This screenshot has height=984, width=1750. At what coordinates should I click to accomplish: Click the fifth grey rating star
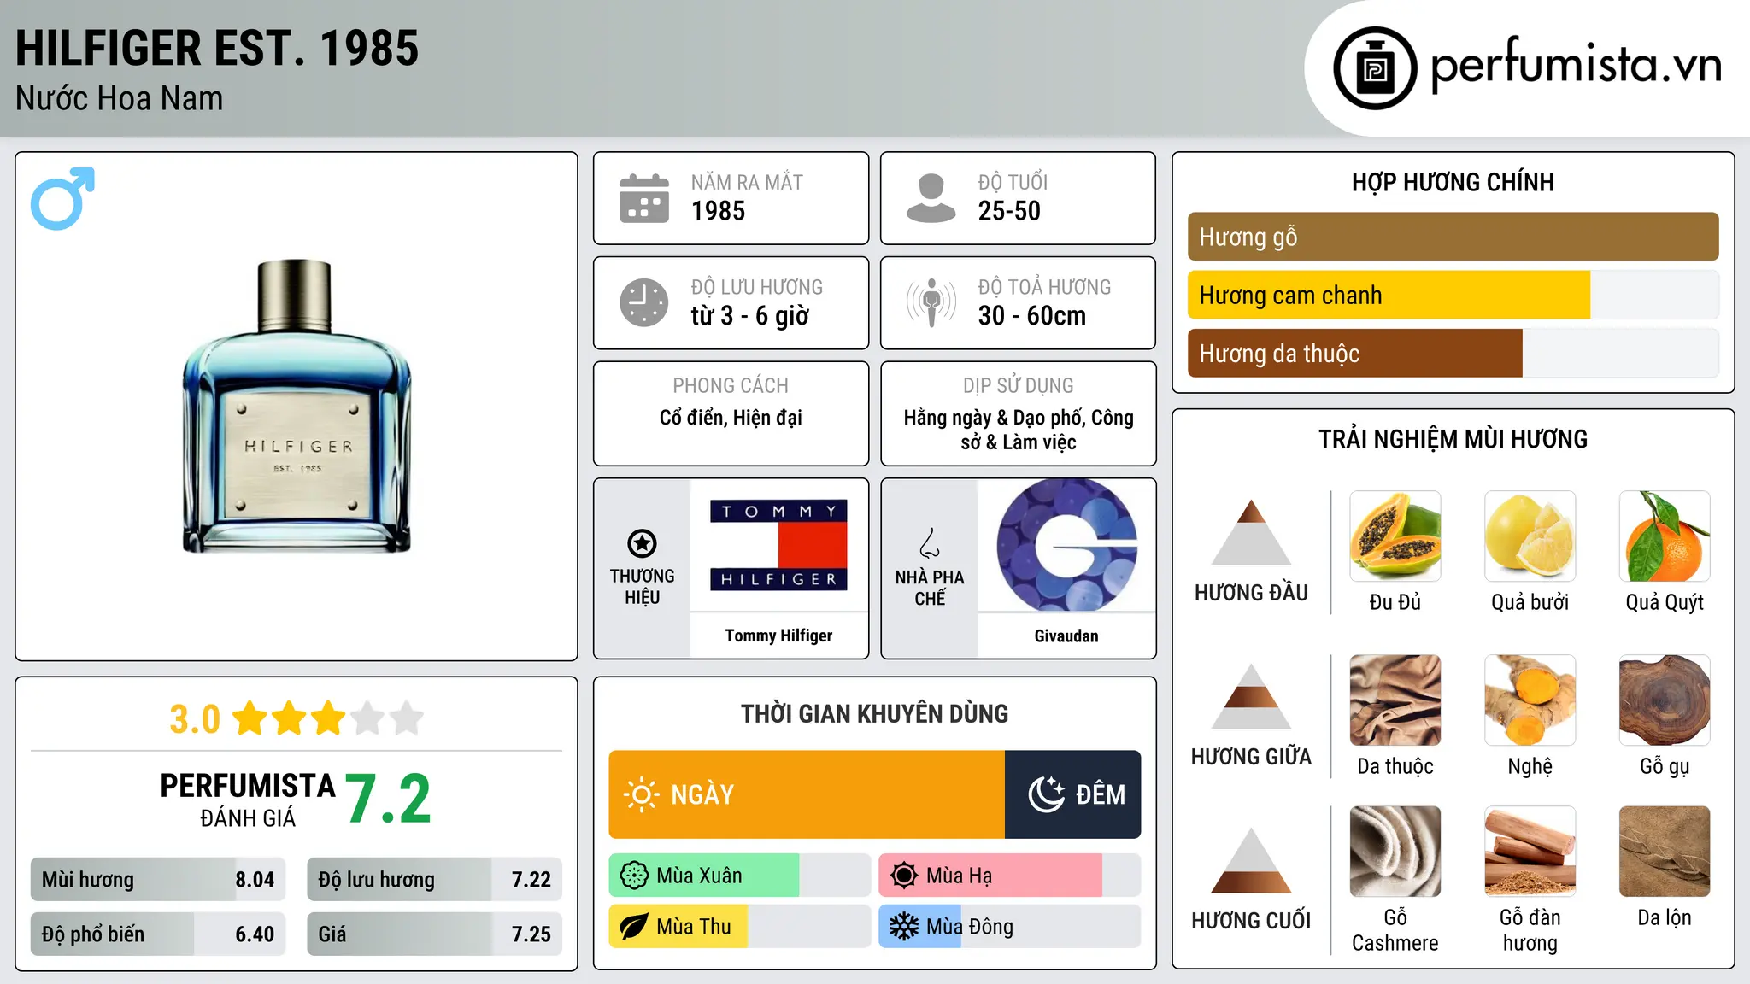pyautogui.click(x=407, y=717)
